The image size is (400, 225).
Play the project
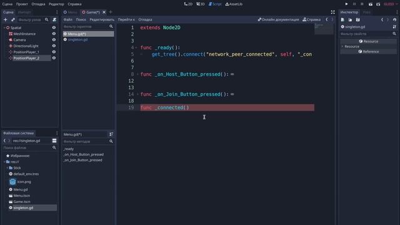(x=346, y=4)
